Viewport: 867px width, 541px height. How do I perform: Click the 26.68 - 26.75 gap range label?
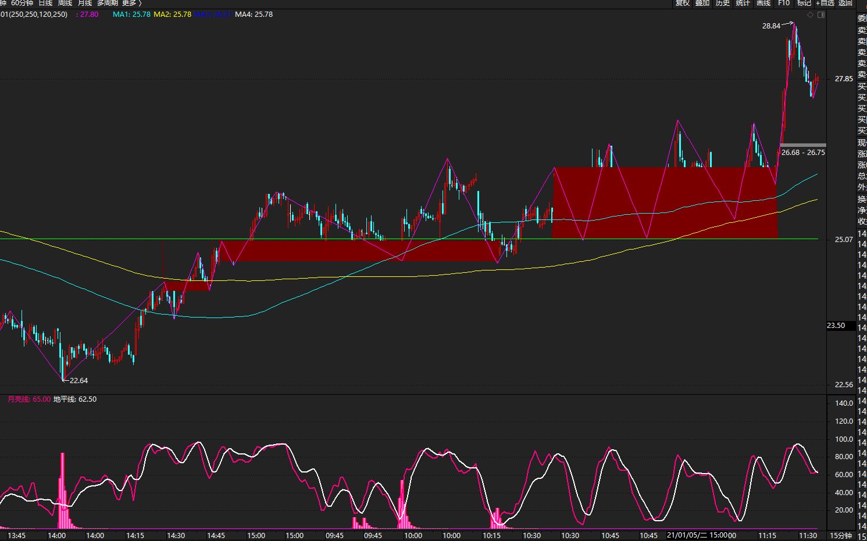pos(803,153)
